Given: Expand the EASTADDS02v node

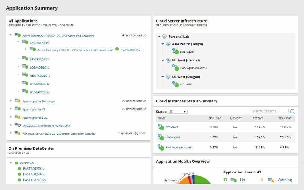Looking at the screenshot, I should pos(18,58).
